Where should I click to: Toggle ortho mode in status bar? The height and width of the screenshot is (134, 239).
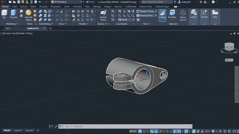[156, 131]
